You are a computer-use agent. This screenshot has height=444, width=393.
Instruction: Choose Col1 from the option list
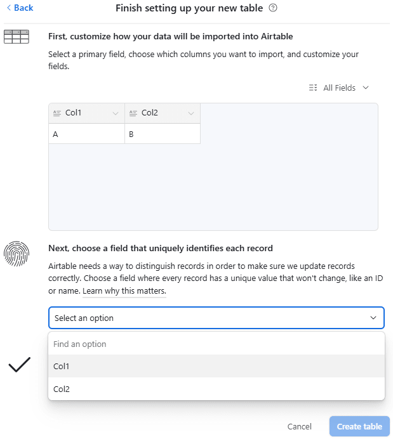[x=216, y=366]
